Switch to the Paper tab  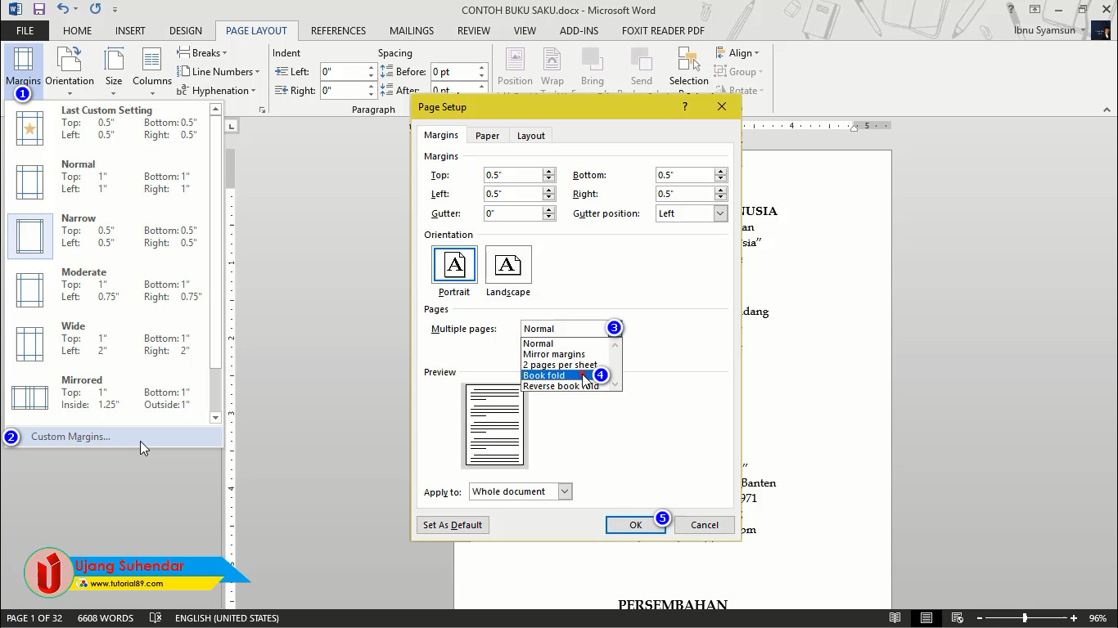[487, 136]
